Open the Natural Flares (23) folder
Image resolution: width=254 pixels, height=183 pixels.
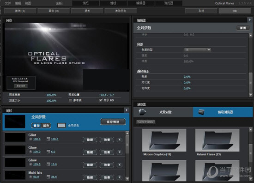(218, 140)
